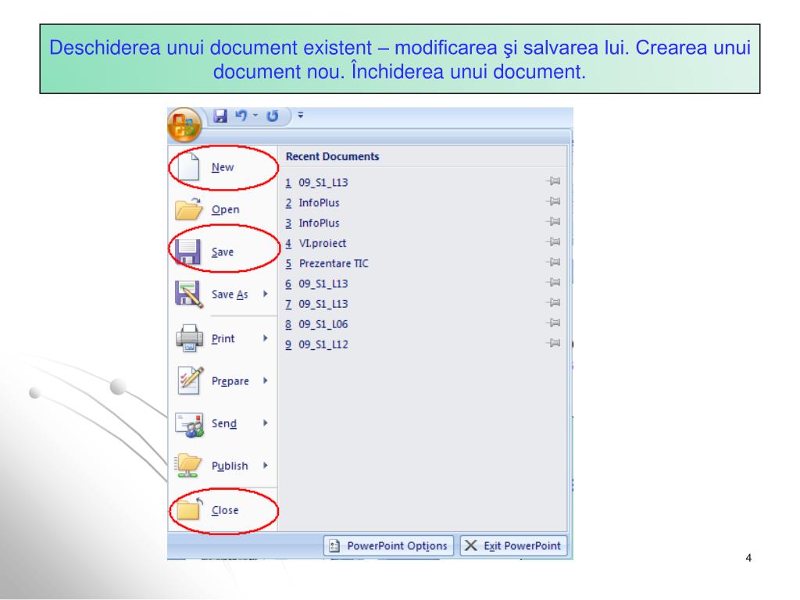Screen dimensions: 800x600
Task: Pin recent document 3 InfoPlus
Action: (x=553, y=221)
